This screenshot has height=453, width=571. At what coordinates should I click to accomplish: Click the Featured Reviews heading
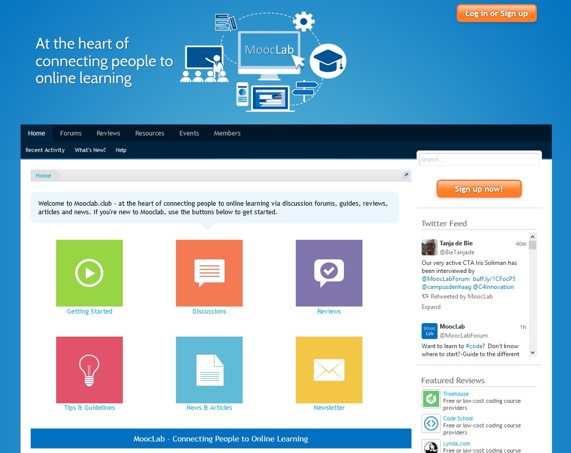point(453,380)
